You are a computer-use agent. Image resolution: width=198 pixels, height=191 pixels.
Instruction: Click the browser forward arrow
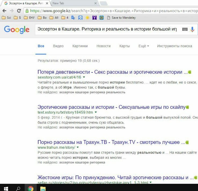point(12,11)
